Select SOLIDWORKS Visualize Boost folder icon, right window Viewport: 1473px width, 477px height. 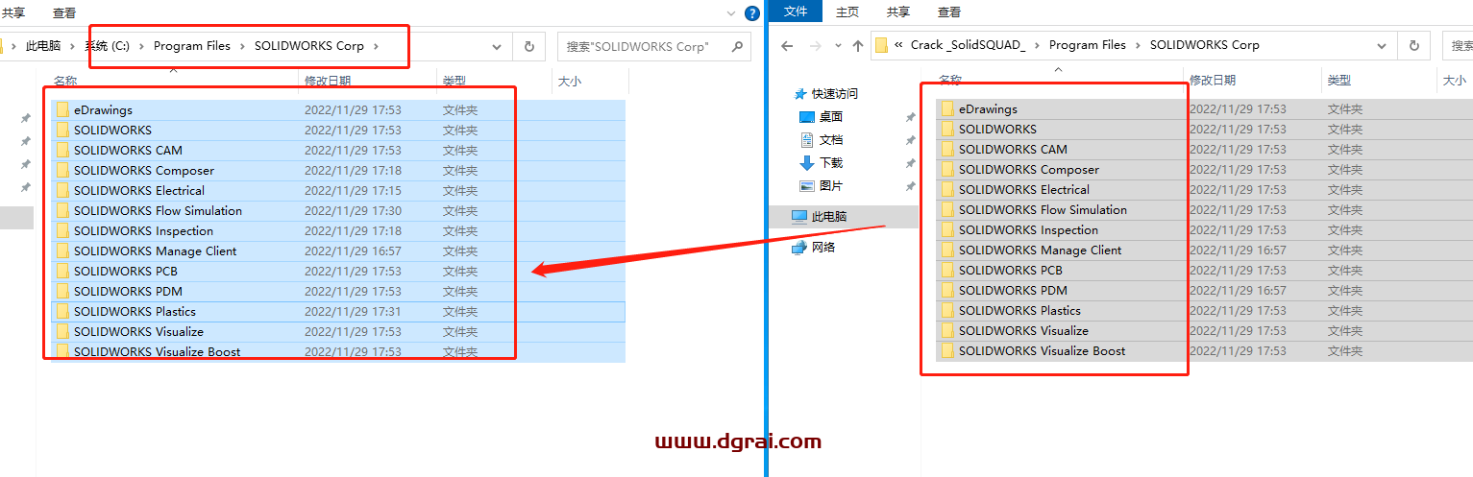click(x=948, y=350)
